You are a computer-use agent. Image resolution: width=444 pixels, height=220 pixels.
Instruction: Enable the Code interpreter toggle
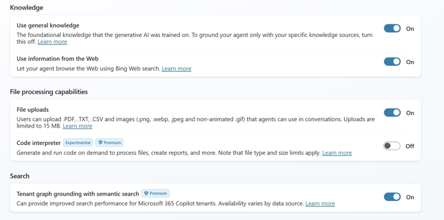coord(392,146)
